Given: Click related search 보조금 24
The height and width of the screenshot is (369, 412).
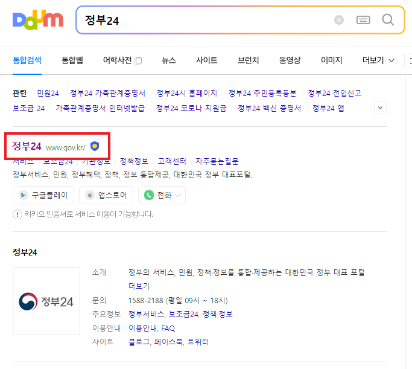Looking at the screenshot, I should point(28,108).
